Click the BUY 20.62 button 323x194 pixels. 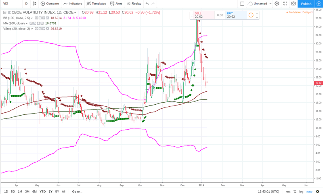(x=236, y=15)
